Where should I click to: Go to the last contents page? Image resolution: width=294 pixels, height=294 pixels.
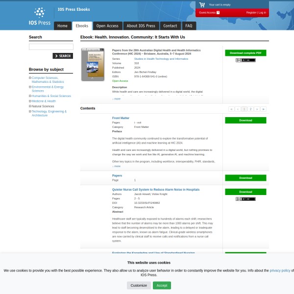click(x=263, y=109)
